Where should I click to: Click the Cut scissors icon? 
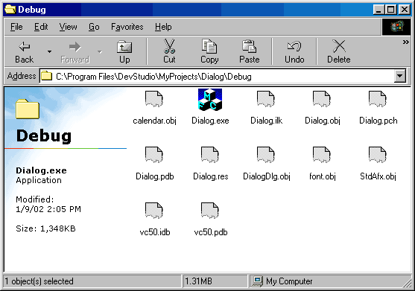click(x=169, y=46)
